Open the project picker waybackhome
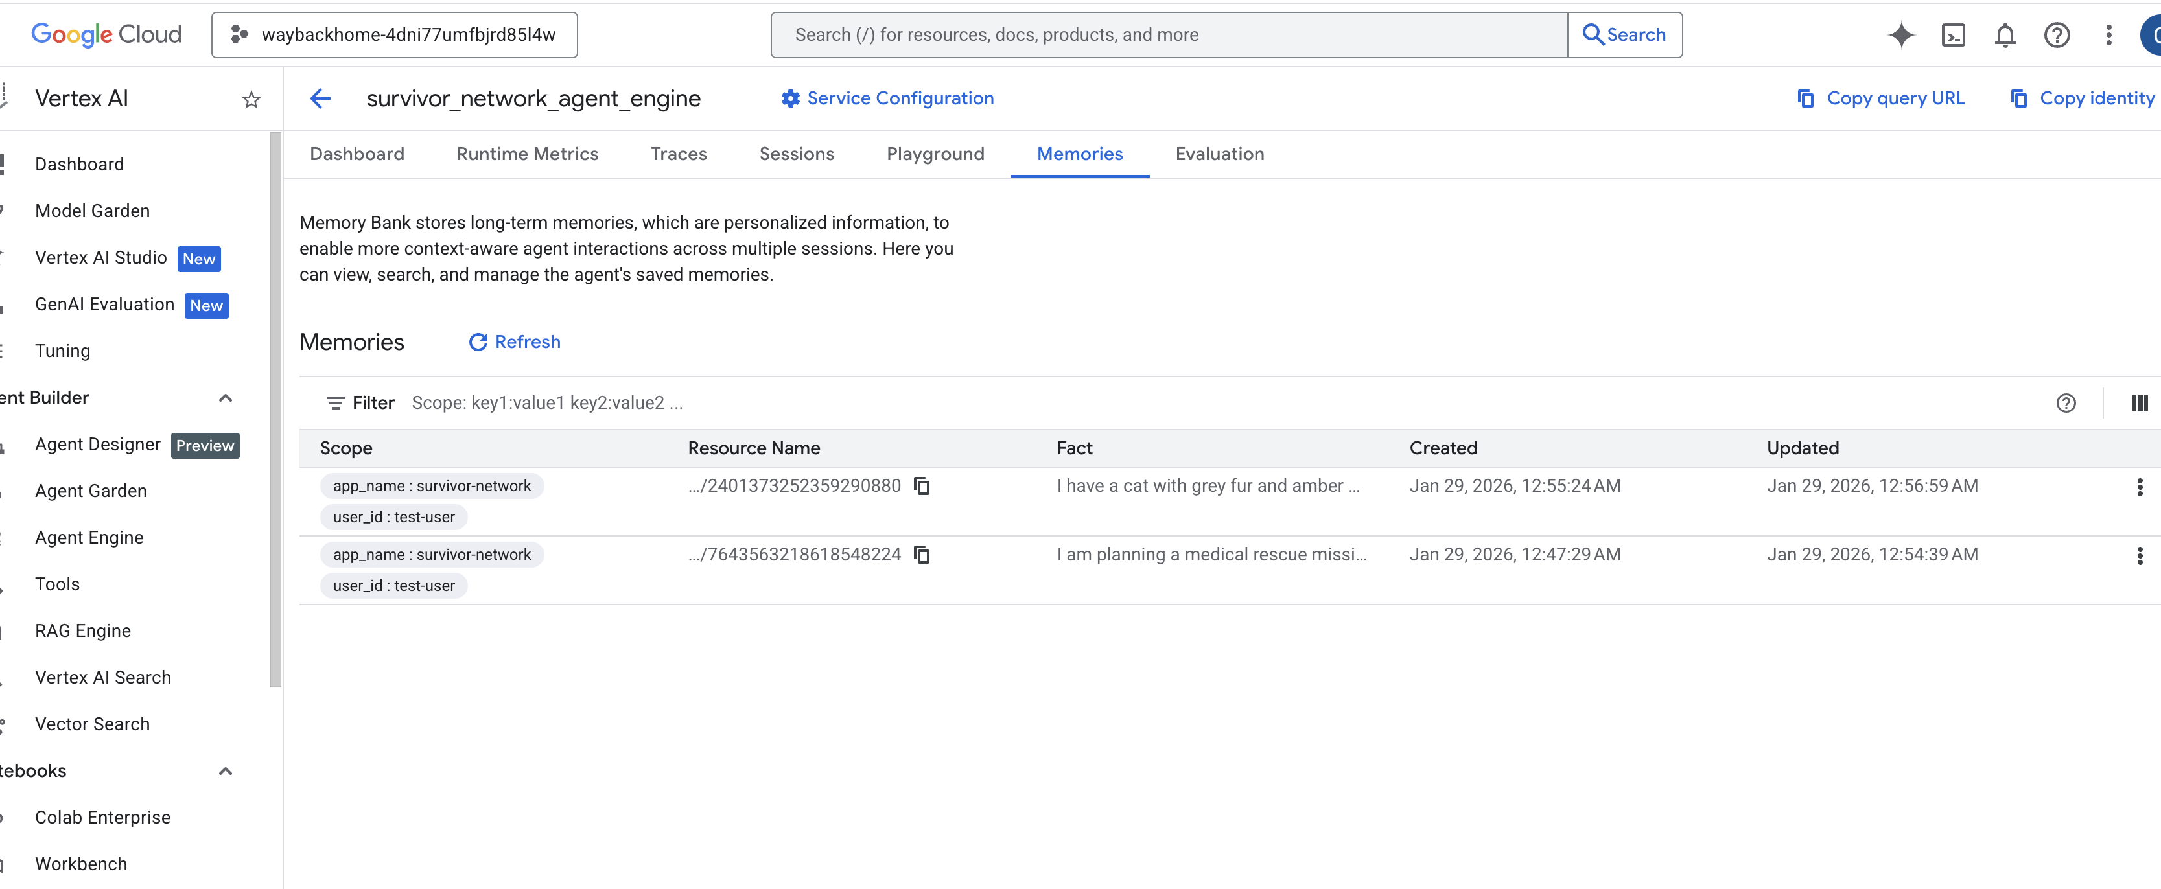The height and width of the screenshot is (889, 2161). tap(394, 35)
